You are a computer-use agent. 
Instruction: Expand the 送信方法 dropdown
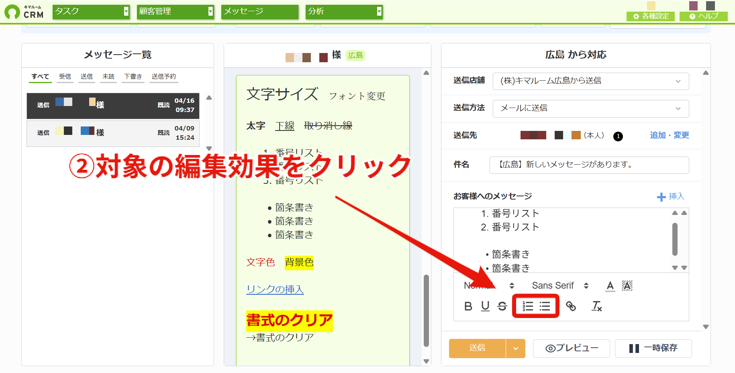[591, 108]
